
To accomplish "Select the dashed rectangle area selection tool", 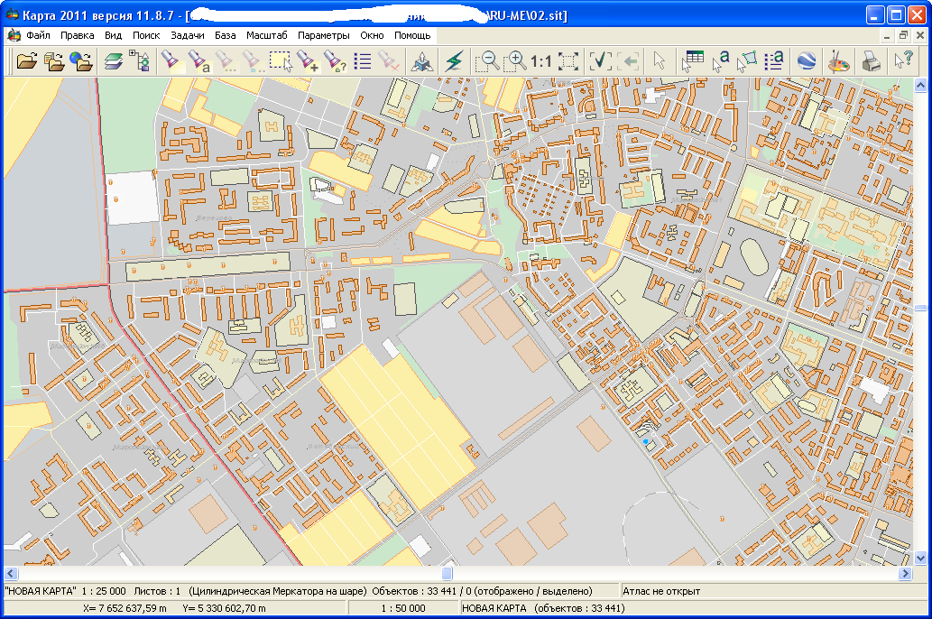I will (x=280, y=61).
